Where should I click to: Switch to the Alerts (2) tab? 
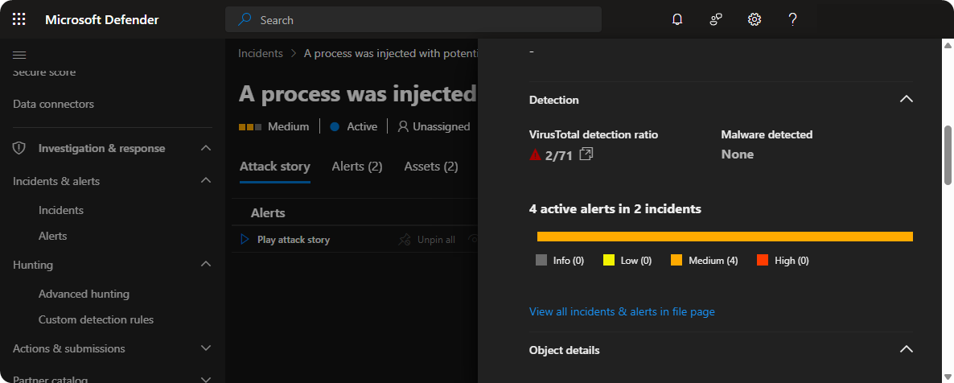(356, 167)
